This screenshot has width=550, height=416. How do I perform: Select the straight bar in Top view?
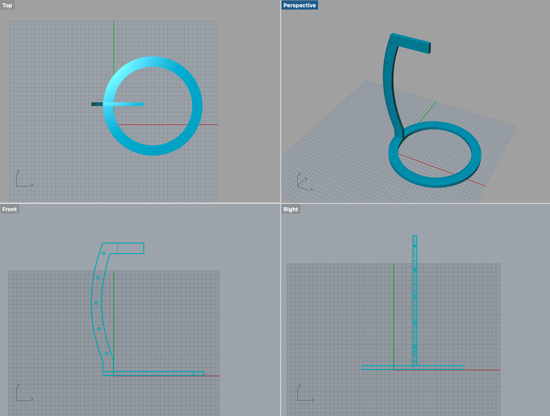click(x=117, y=104)
